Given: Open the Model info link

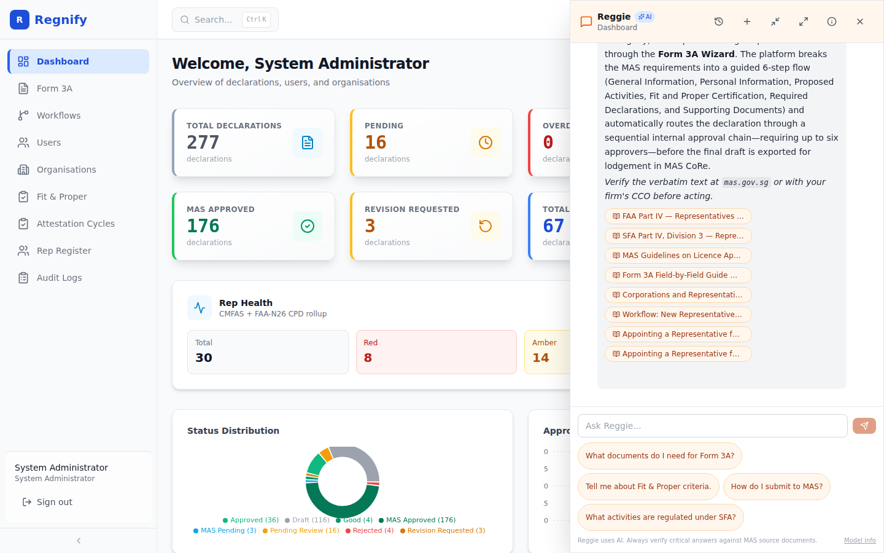Looking at the screenshot, I should click(859, 541).
